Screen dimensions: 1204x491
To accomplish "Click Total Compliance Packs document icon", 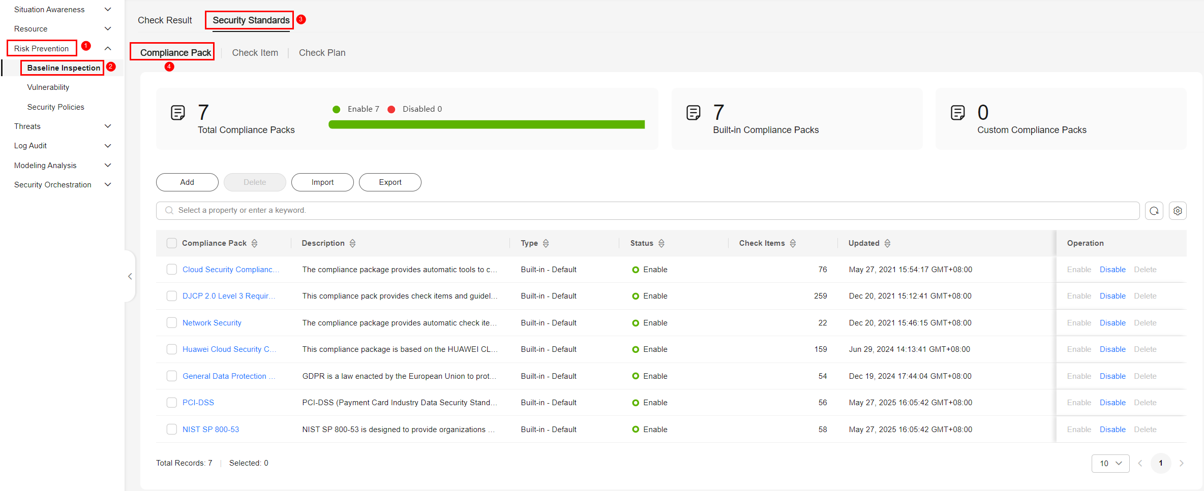I will tap(178, 113).
